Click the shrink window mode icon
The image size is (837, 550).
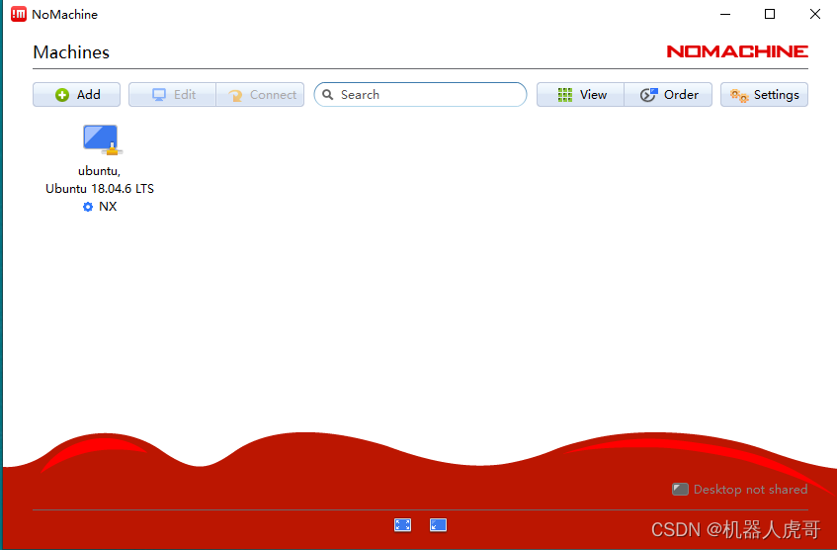pyautogui.click(x=438, y=525)
